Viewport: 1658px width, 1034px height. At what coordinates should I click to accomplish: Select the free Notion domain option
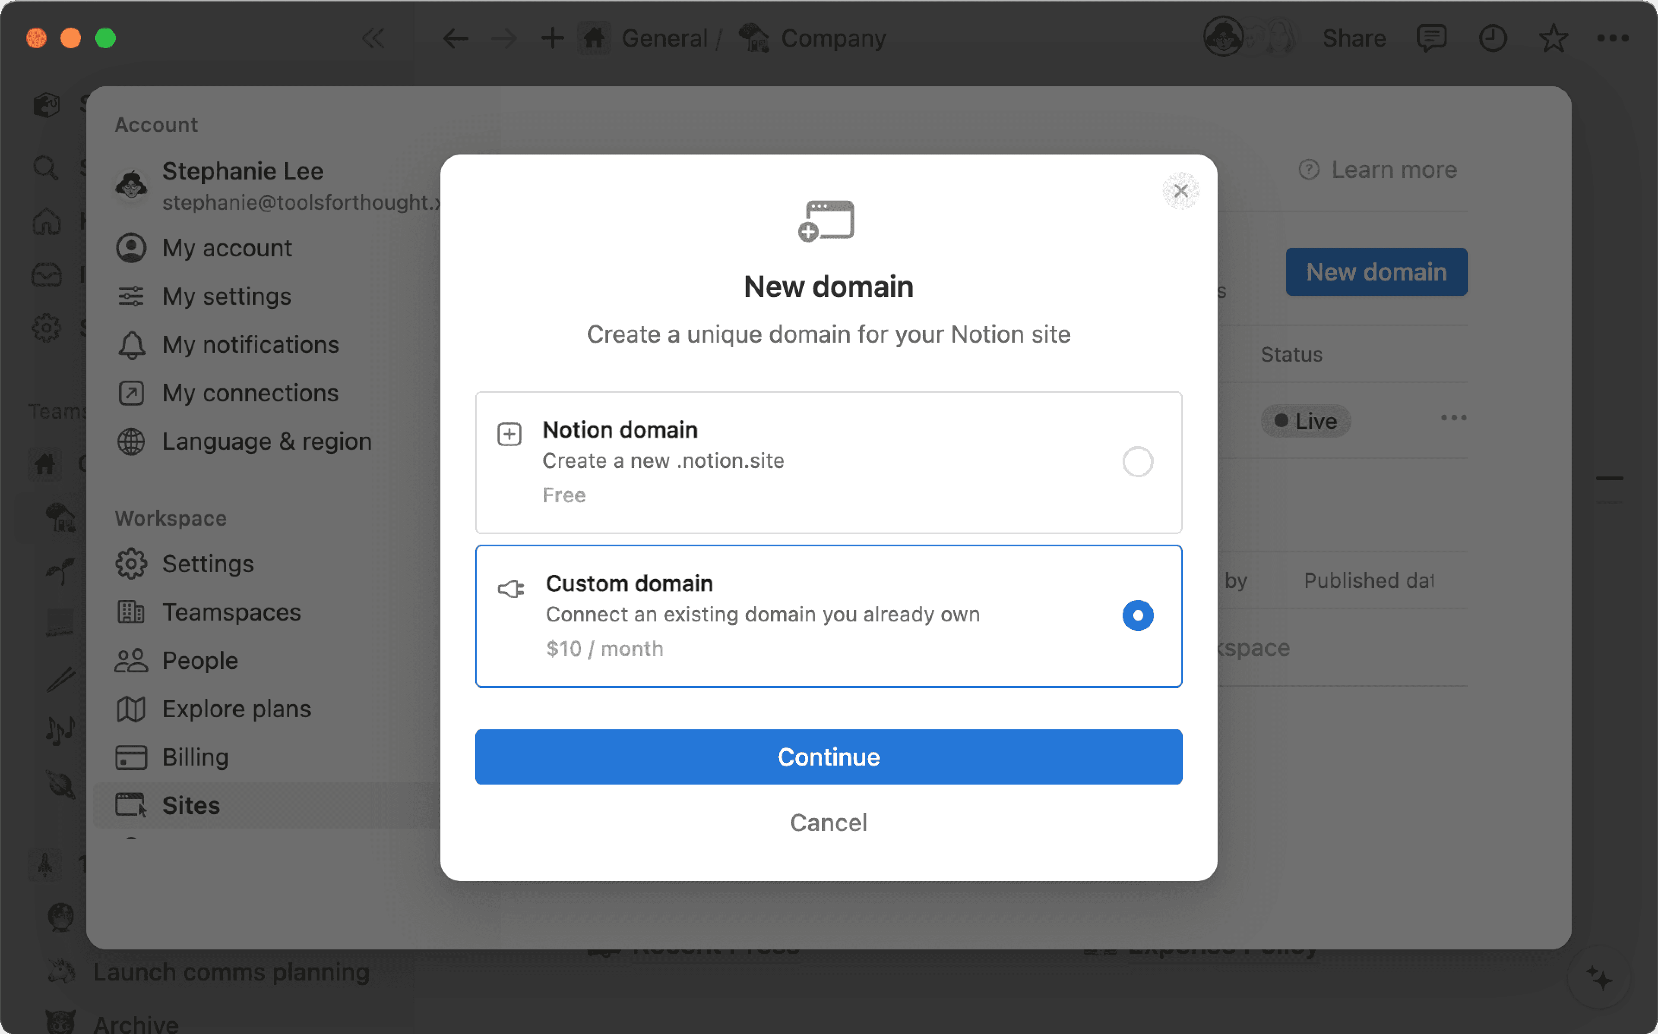tap(1137, 462)
